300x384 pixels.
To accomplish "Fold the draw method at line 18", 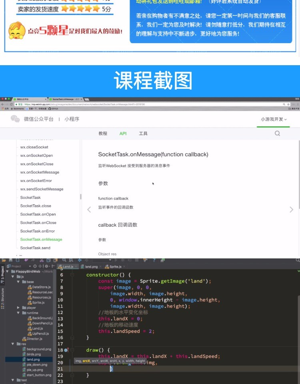I will click(72, 350).
